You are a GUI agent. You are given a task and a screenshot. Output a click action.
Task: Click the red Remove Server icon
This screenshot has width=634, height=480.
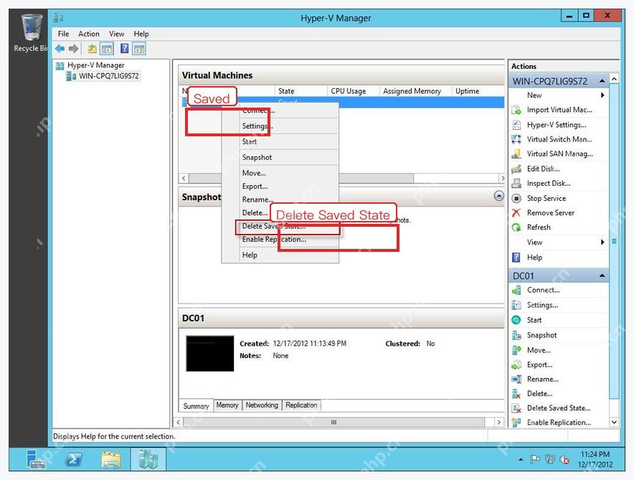click(x=516, y=212)
